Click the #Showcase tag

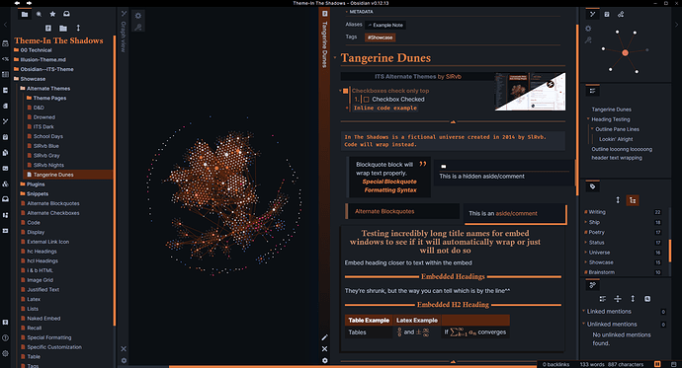pos(381,37)
